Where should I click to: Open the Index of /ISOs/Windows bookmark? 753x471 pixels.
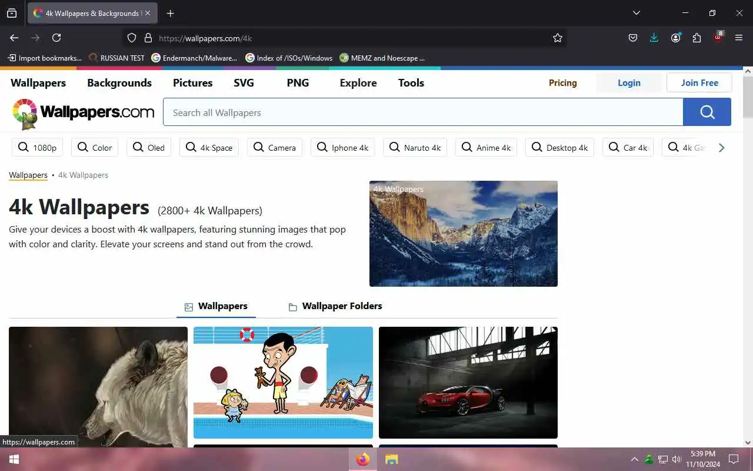(x=289, y=58)
